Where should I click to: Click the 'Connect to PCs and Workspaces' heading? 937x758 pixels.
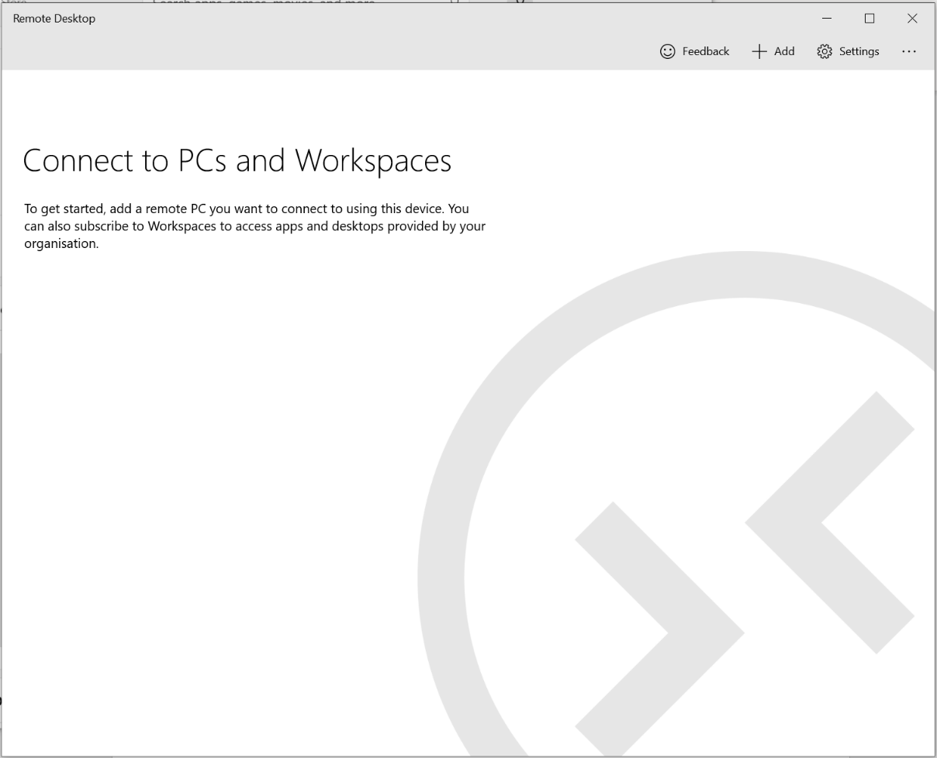coord(237,160)
